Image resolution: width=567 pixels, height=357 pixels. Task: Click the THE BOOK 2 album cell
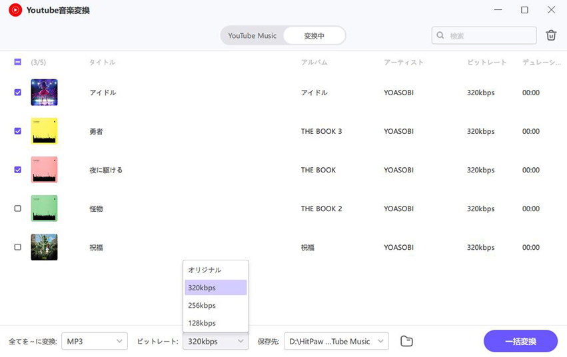click(321, 209)
